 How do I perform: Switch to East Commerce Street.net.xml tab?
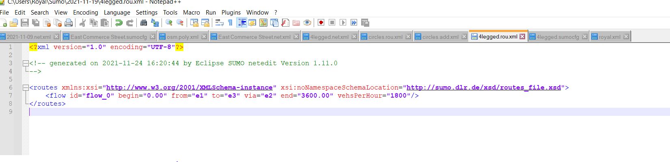(254, 36)
